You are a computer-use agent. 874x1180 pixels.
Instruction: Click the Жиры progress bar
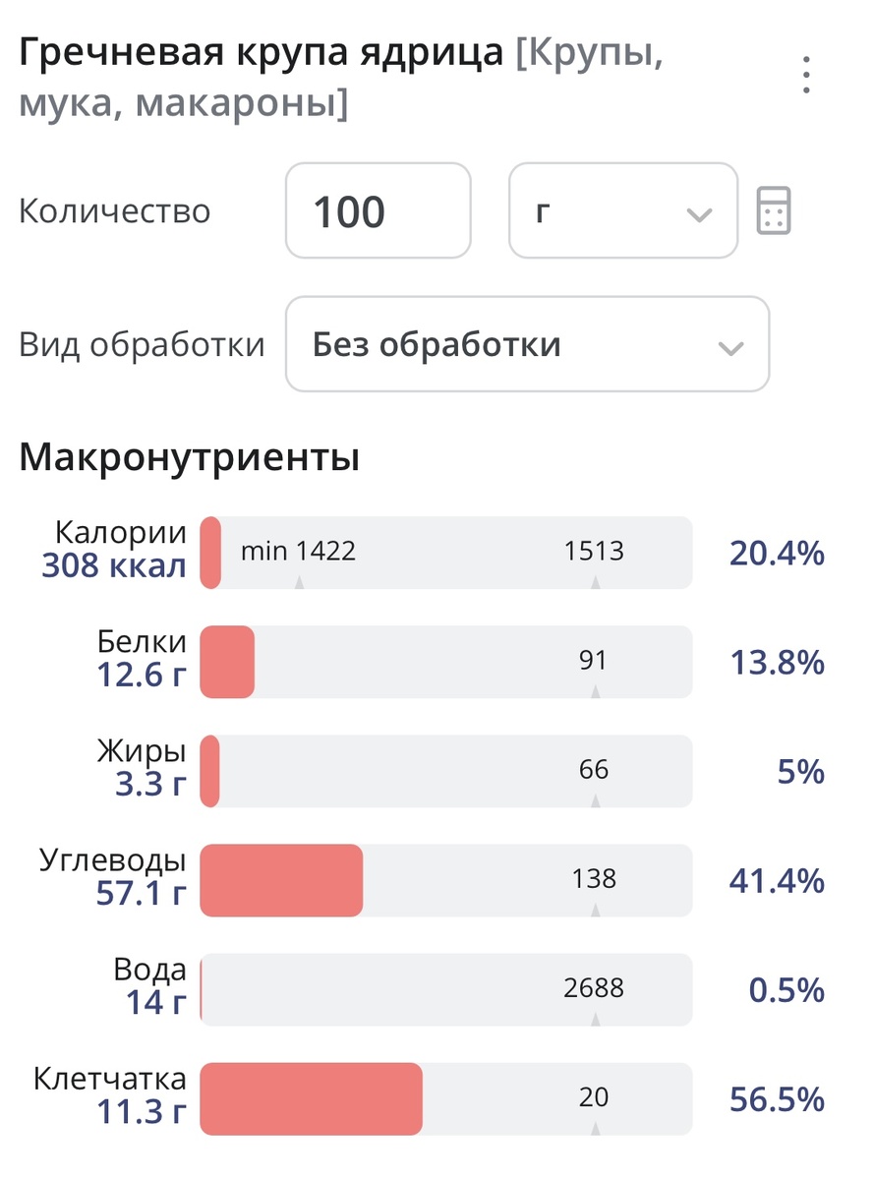click(x=442, y=771)
